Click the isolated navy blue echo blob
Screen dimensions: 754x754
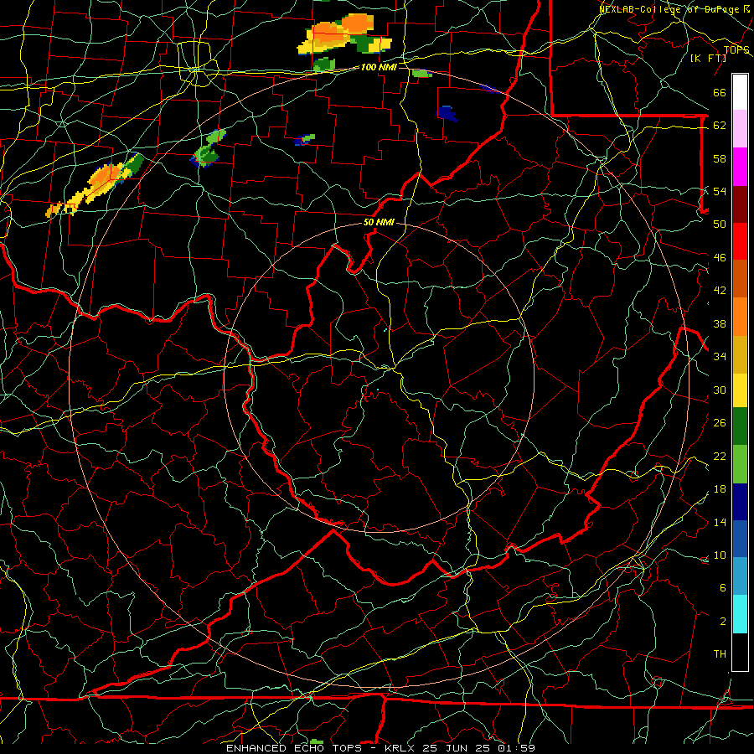pyautogui.click(x=447, y=113)
